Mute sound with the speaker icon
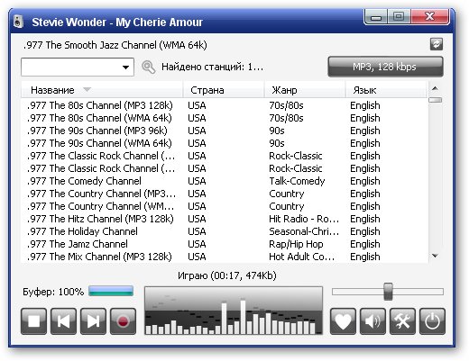Screen dimensions: 469x361 372,321
